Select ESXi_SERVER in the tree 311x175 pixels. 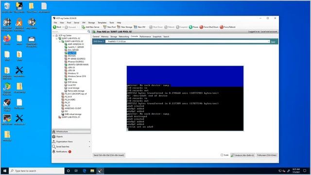[73, 50]
